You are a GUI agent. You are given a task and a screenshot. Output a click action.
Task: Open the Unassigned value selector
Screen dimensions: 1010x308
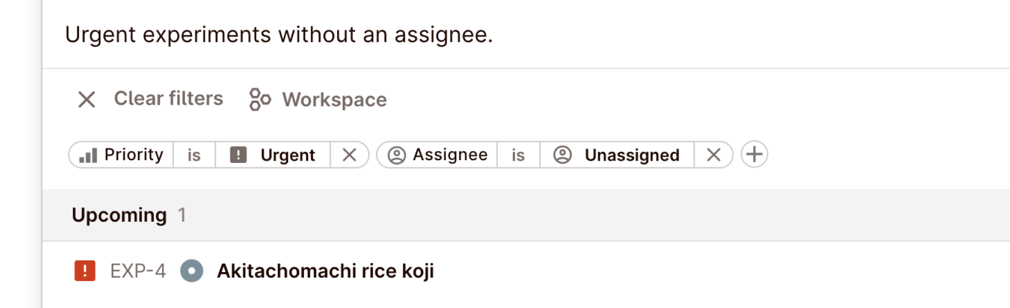click(x=632, y=155)
